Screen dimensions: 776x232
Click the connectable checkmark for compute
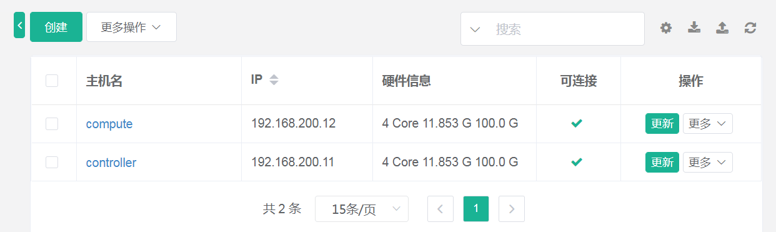pos(577,124)
